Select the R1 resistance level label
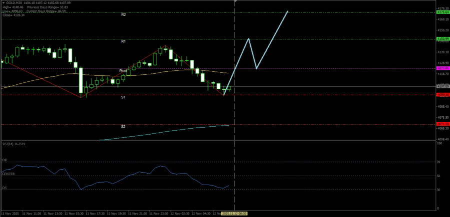 (x=123, y=41)
